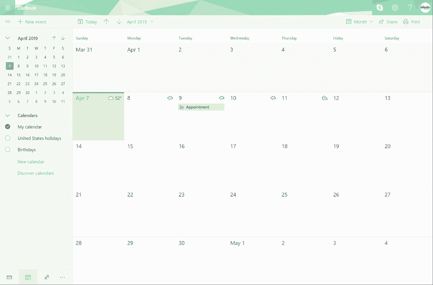Enable the United States holidays calendar
Screen dimensions: 433x285
click(x=8, y=138)
